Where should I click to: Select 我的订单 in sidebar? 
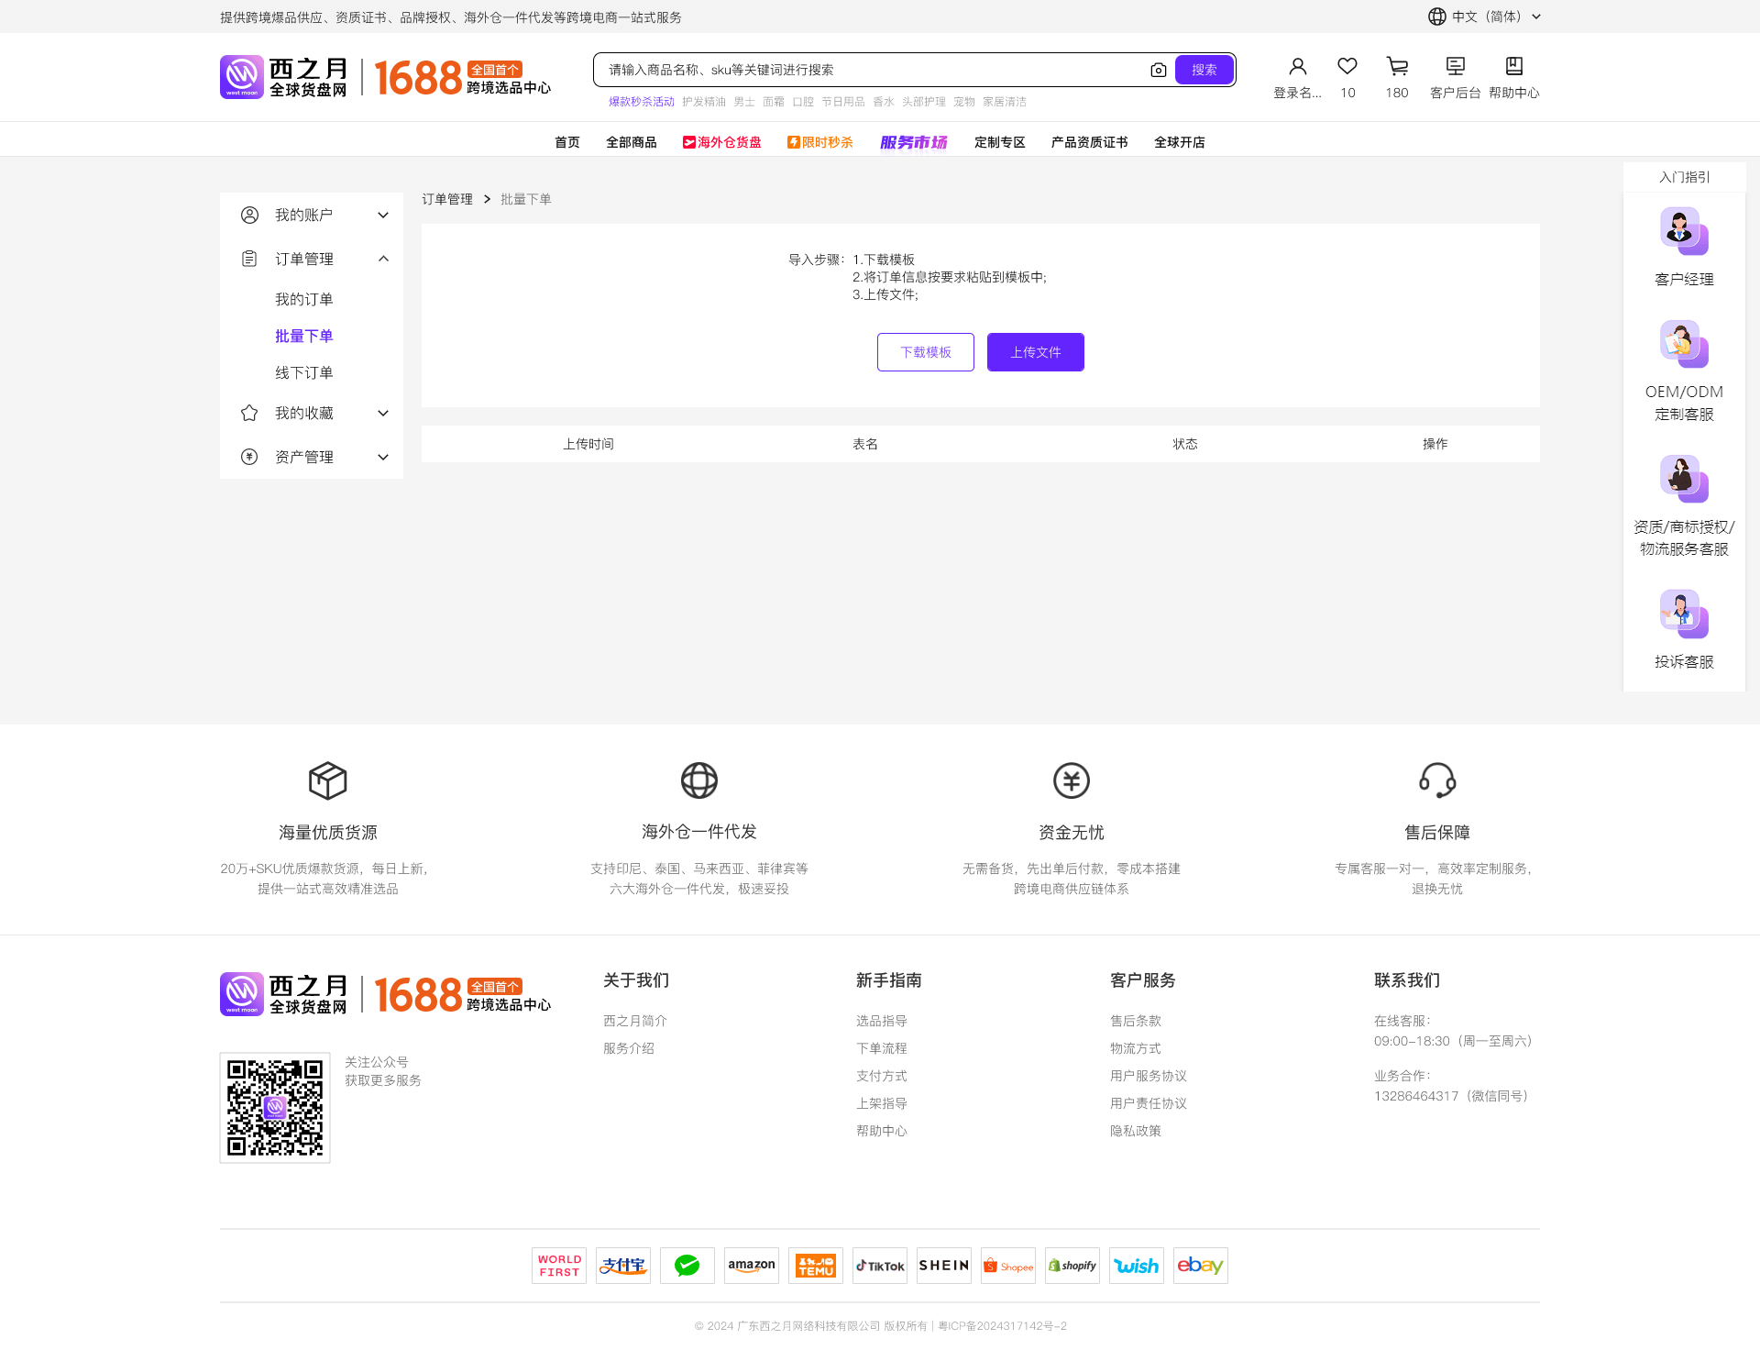[x=303, y=299]
